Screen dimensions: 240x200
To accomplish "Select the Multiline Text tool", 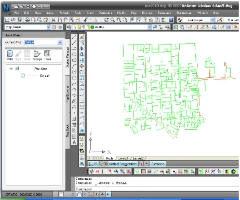I will (74, 142).
